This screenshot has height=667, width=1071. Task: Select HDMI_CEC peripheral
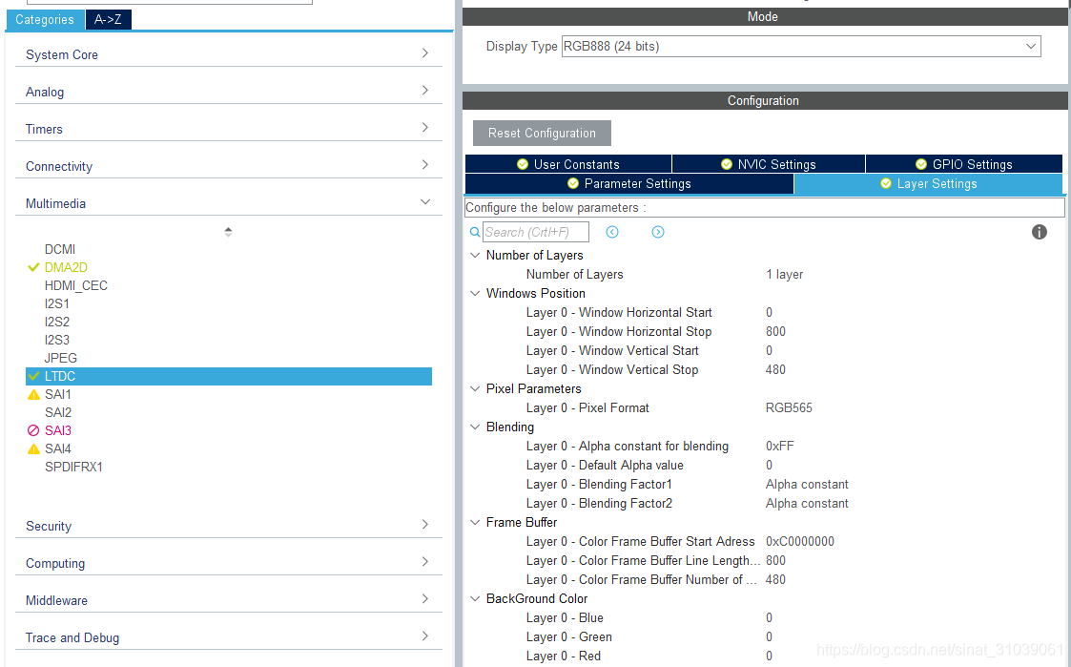pos(75,285)
